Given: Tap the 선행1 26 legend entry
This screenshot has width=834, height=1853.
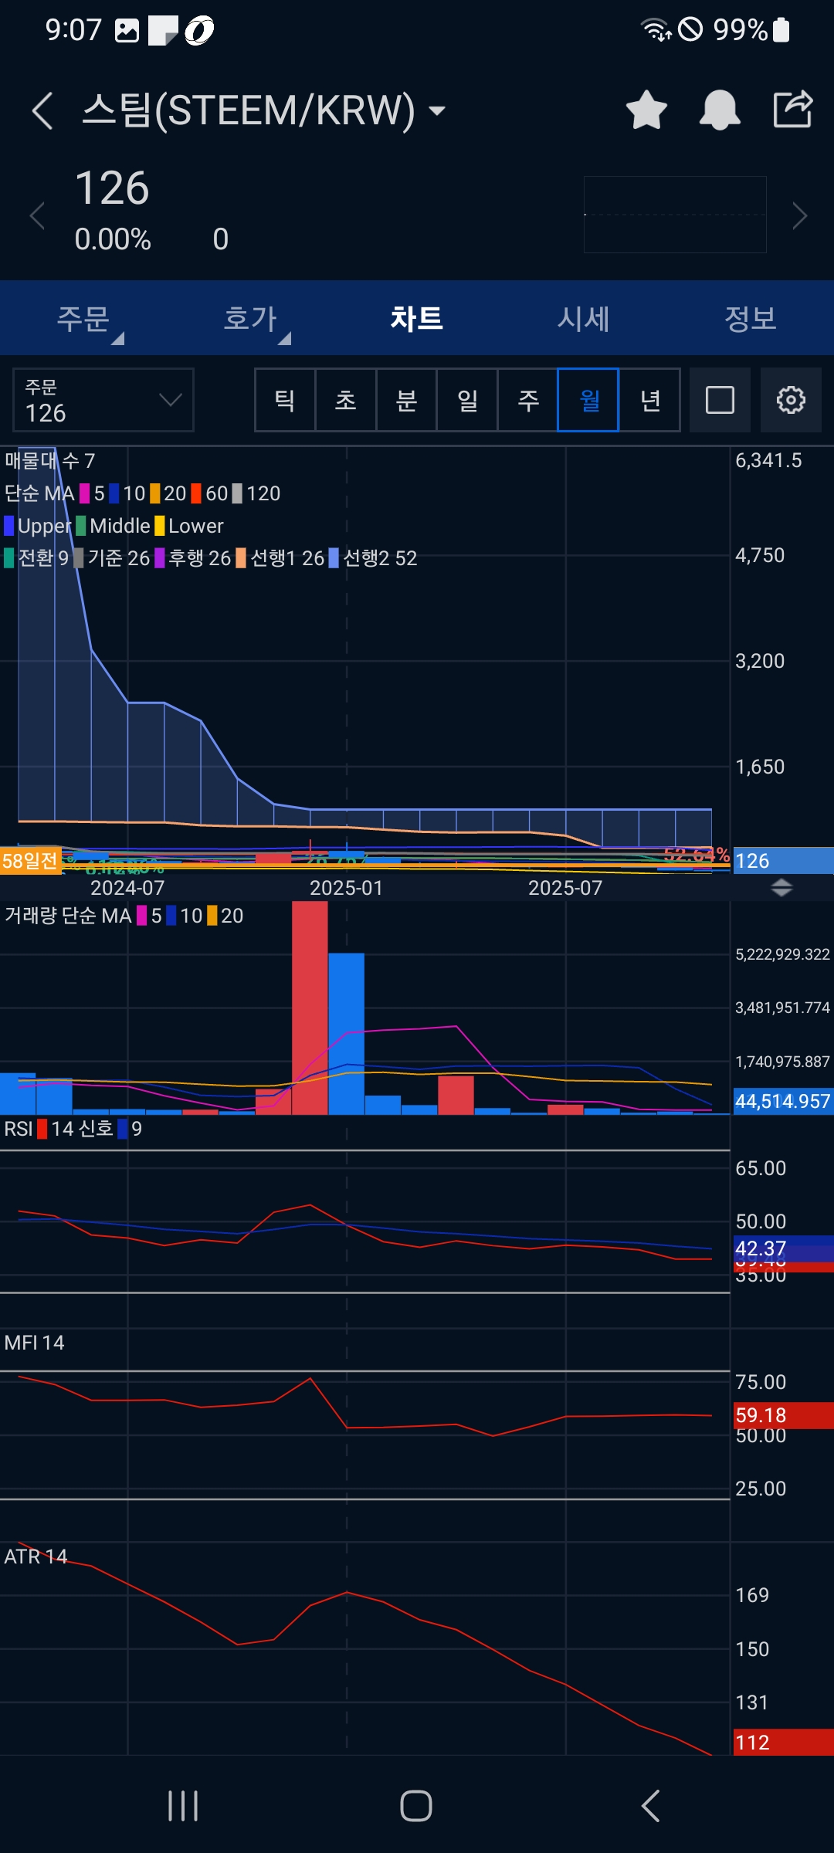Looking at the screenshot, I should pos(280,558).
